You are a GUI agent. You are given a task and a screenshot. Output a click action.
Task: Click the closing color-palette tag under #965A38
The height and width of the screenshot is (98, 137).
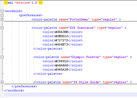[x=48, y=74]
